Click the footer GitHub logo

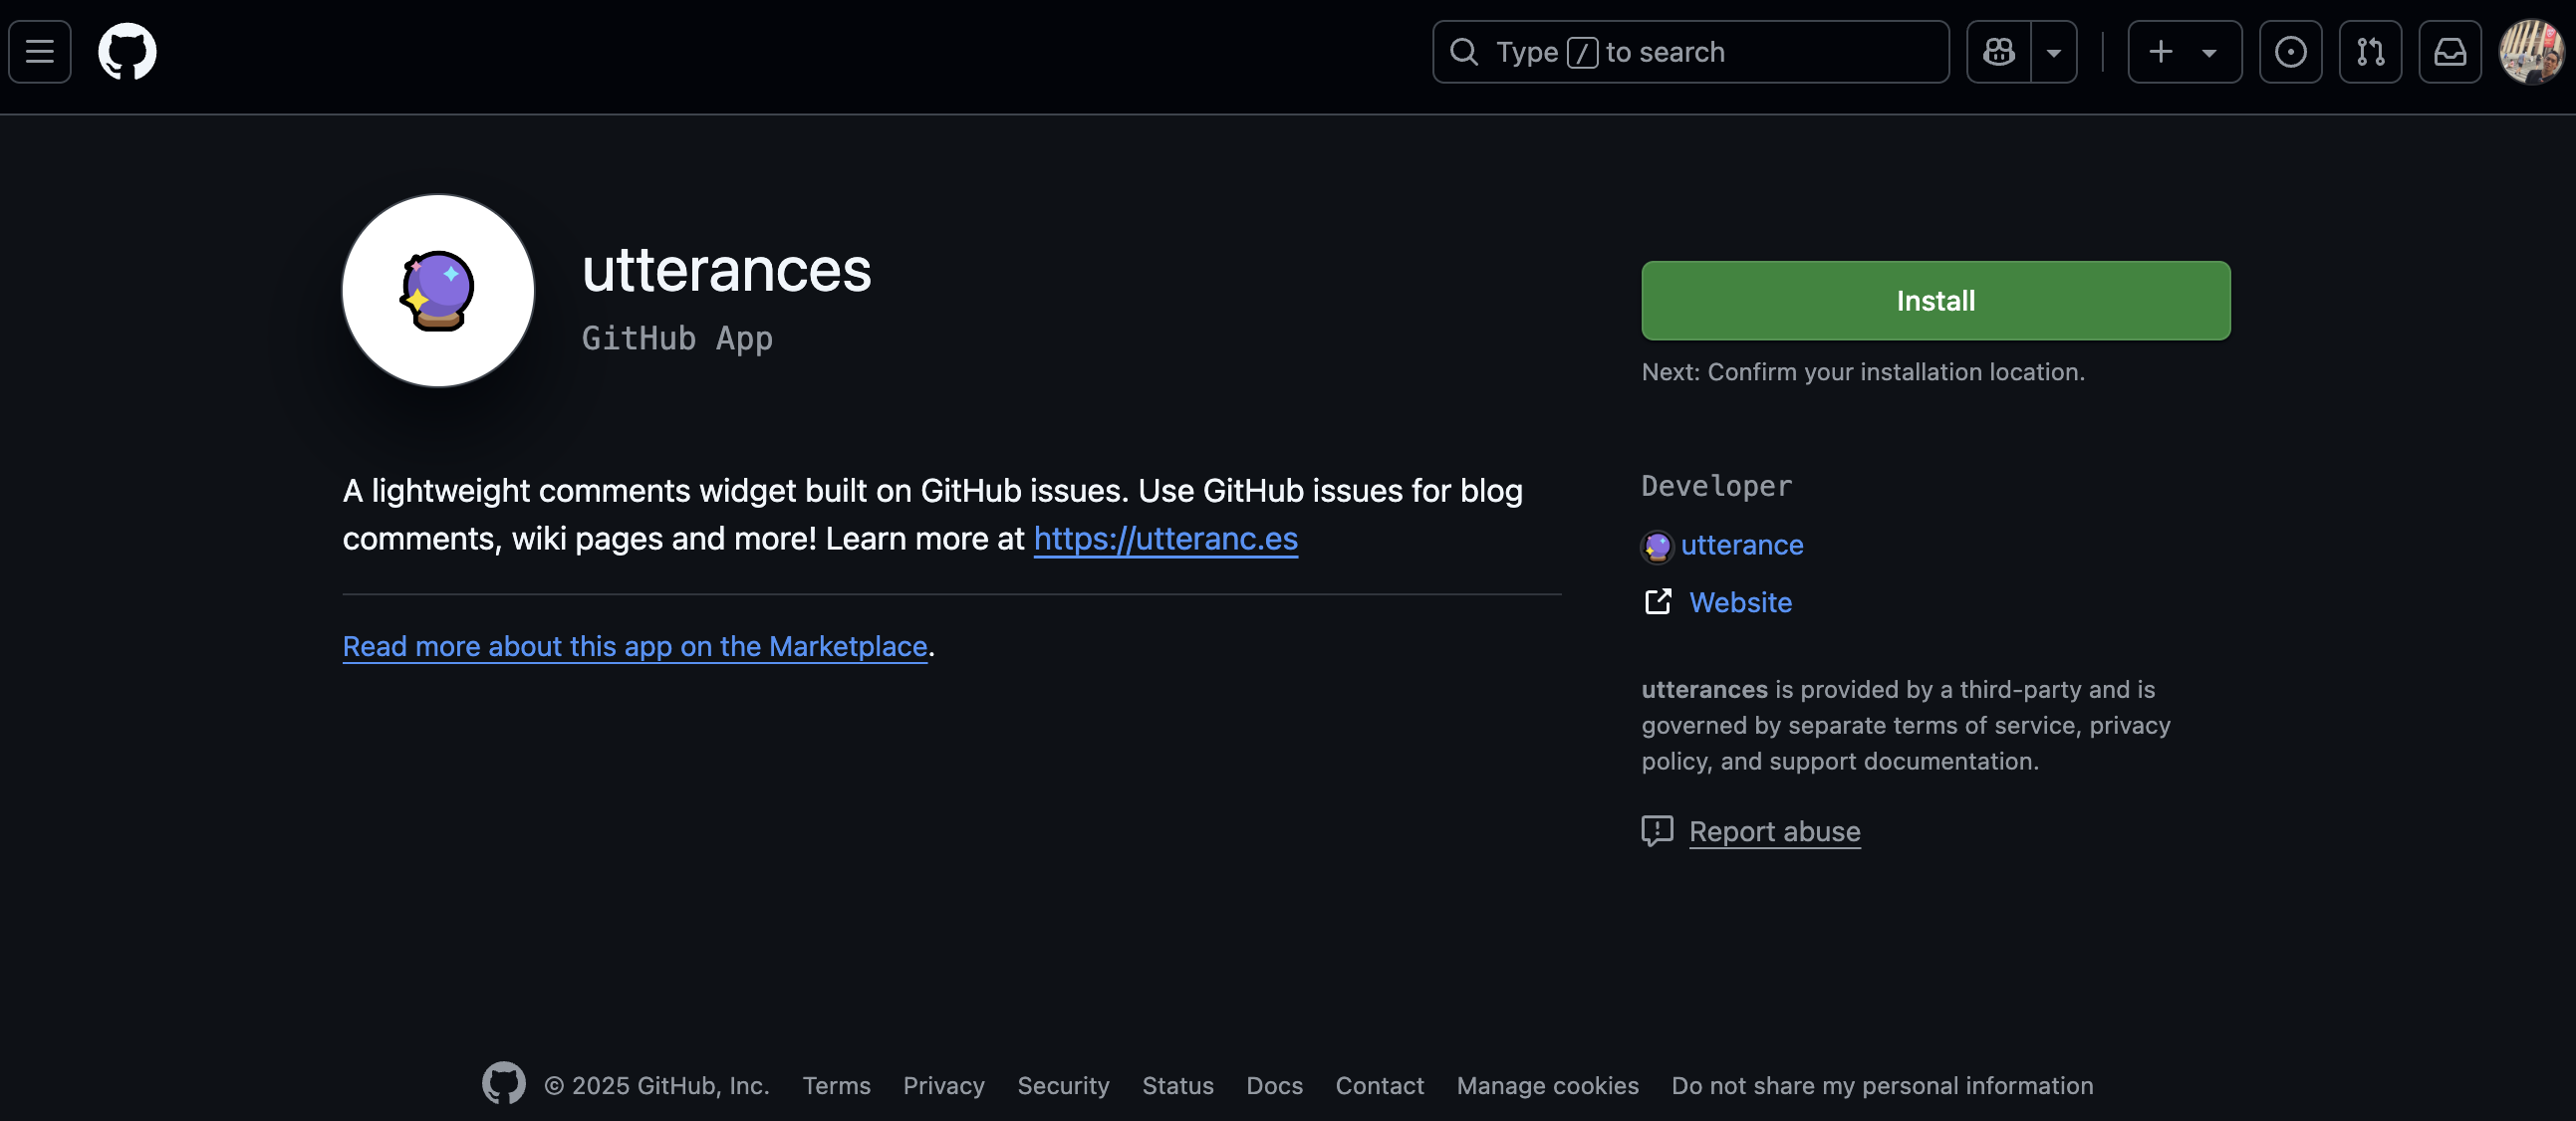pyautogui.click(x=504, y=1084)
